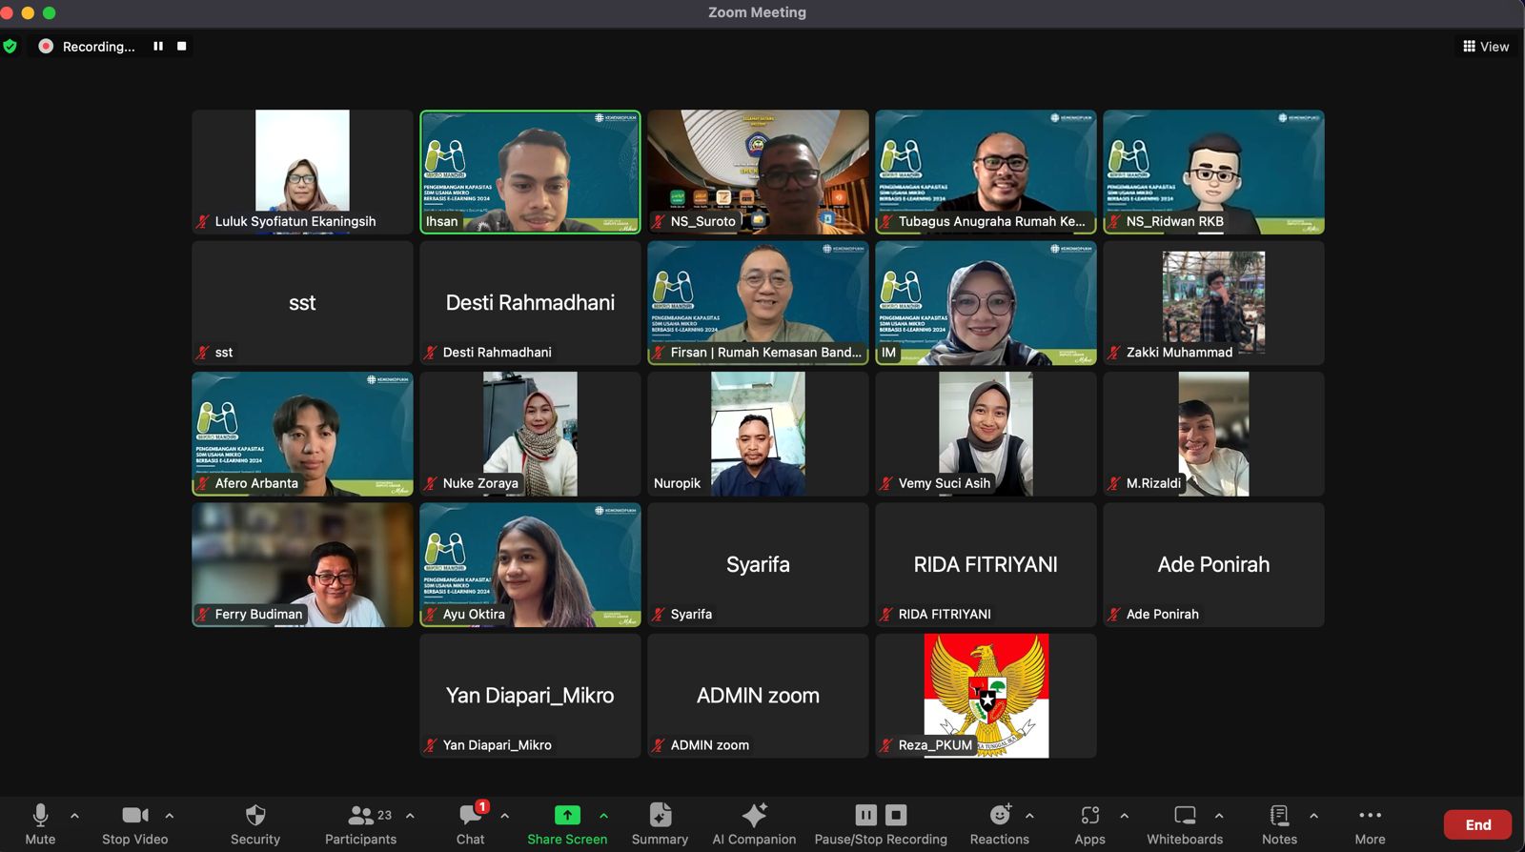Open Whiteboards
The height and width of the screenshot is (852, 1525).
pyautogui.click(x=1184, y=823)
